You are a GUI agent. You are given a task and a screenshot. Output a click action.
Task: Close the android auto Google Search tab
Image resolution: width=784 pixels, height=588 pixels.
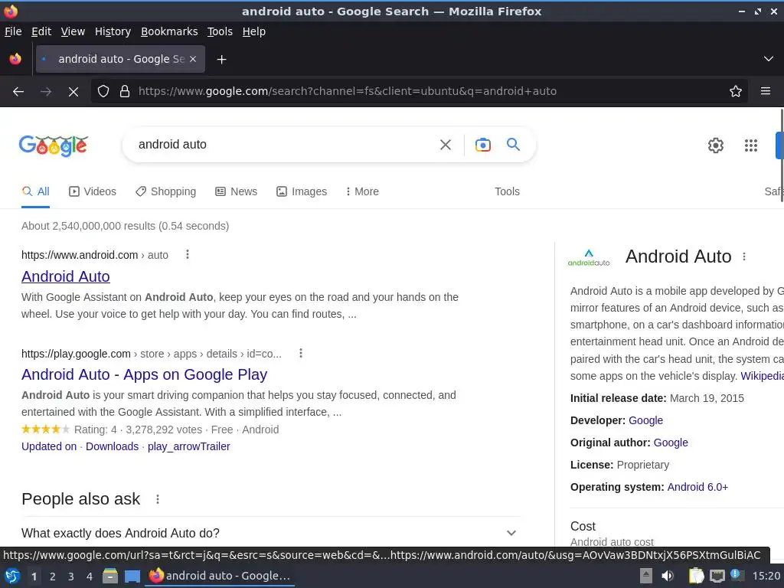pos(193,59)
